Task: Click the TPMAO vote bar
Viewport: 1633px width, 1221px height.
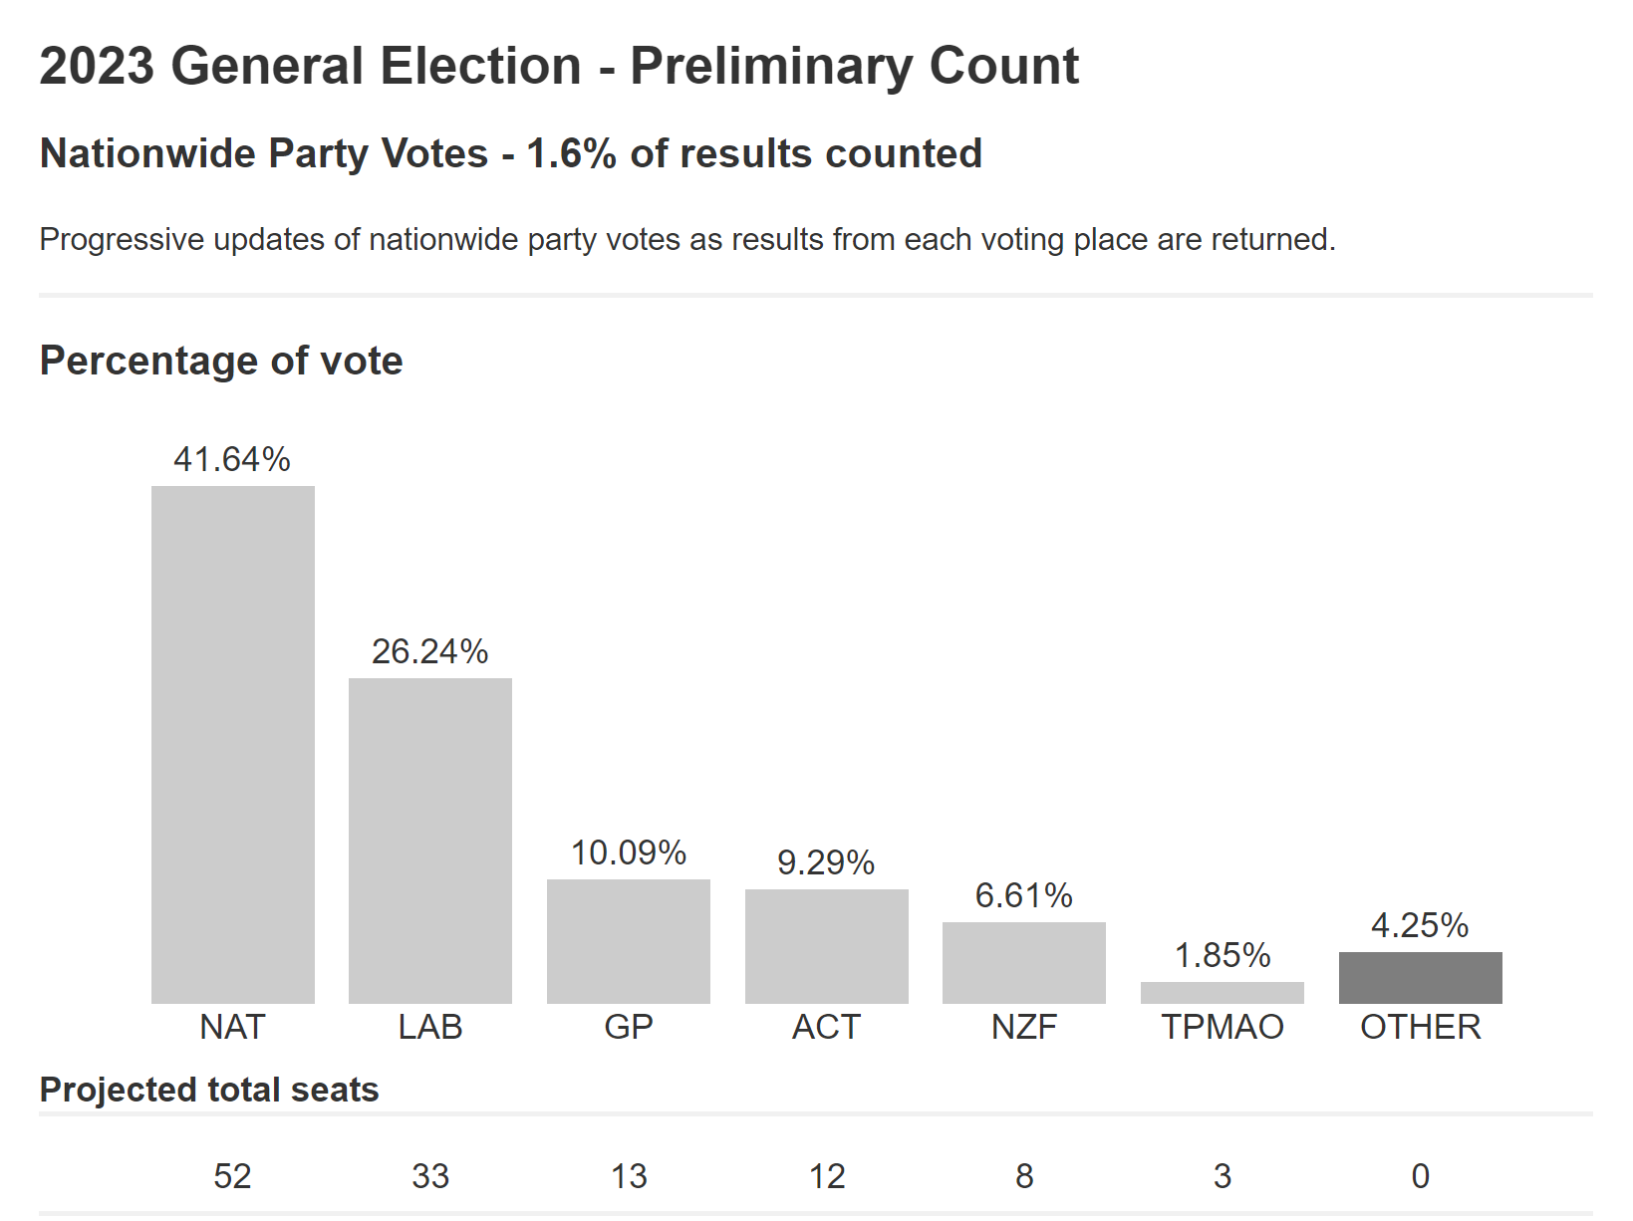Action: pyautogui.click(x=1222, y=993)
